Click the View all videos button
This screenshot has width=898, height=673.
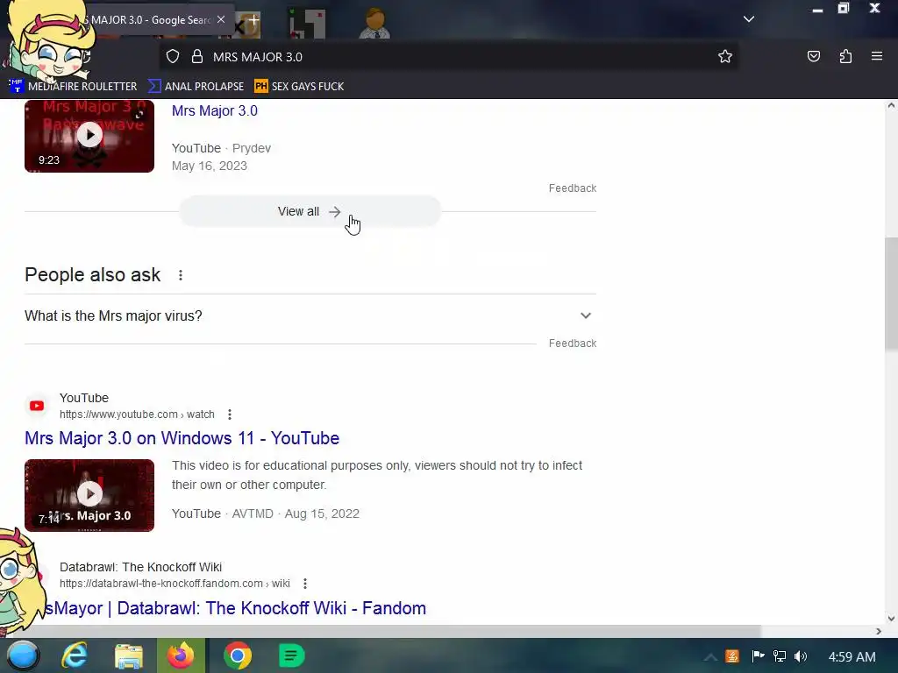[310, 212]
